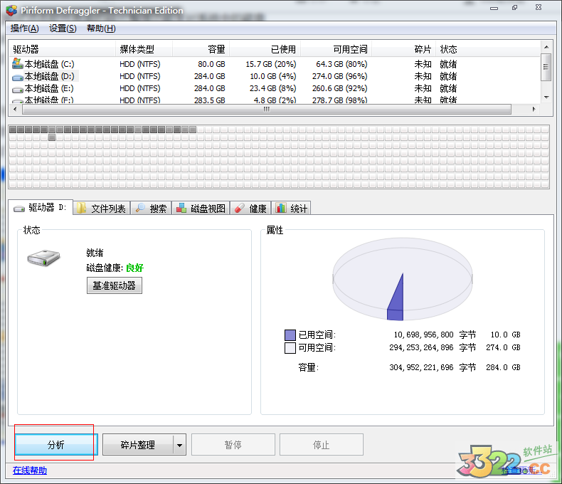Screen dimensions: 562x484
Task: Sort by the 已使用 column header
Action: pyautogui.click(x=265, y=49)
